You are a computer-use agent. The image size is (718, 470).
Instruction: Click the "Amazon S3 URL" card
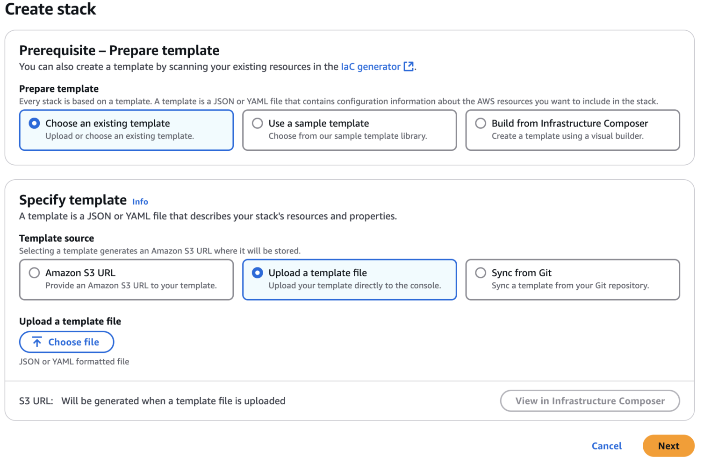tap(126, 280)
